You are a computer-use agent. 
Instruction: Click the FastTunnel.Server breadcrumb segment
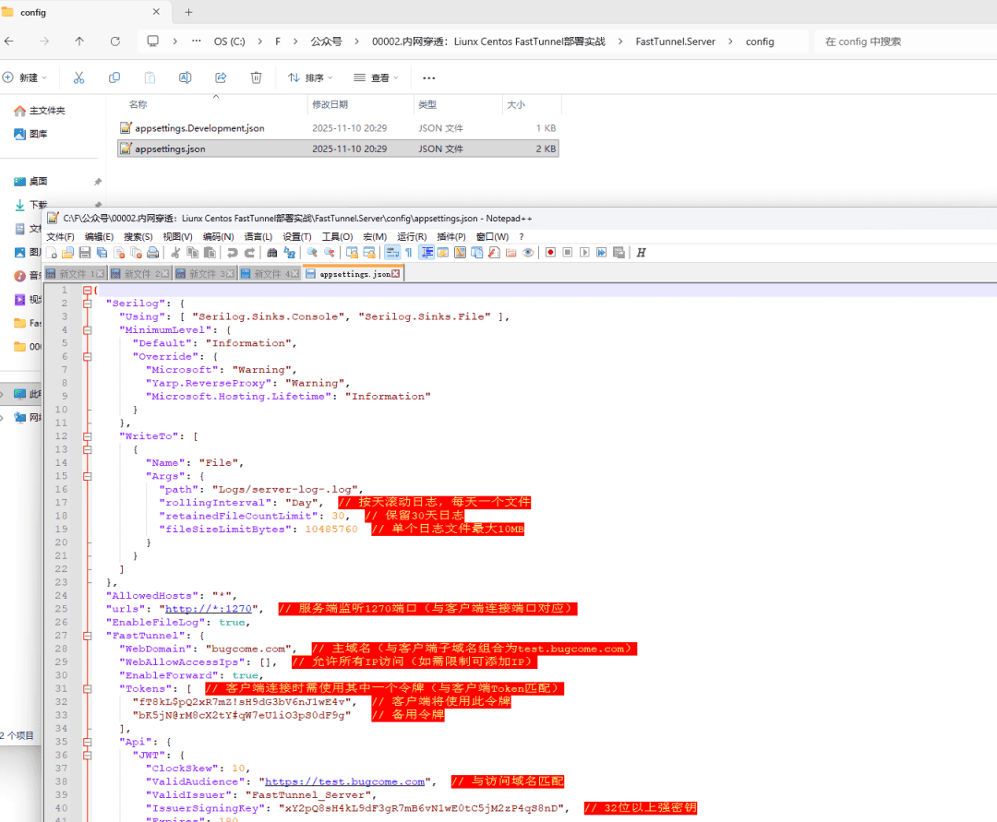pyautogui.click(x=675, y=42)
